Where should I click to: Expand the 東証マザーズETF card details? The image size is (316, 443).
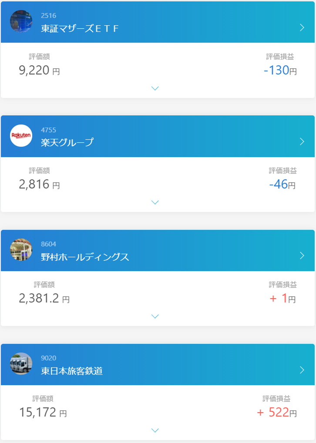coord(155,88)
